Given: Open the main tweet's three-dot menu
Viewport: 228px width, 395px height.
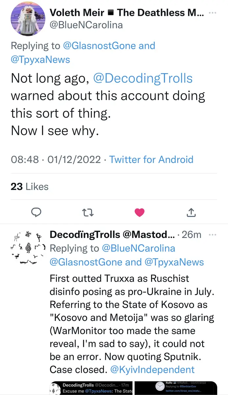Looking at the screenshot, I should point(213,13).
